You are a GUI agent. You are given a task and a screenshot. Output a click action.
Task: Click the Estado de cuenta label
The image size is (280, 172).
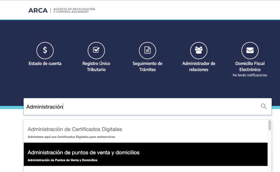coord(45,64)
